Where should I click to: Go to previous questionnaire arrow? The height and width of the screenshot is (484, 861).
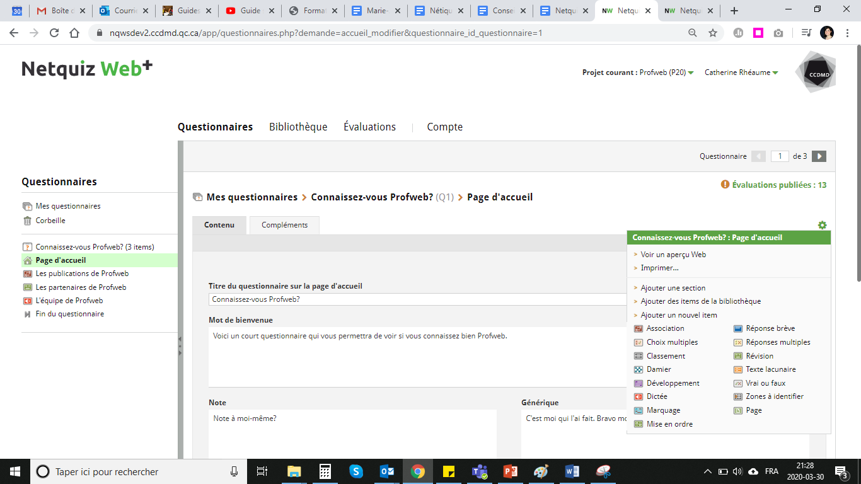point(759,156)
